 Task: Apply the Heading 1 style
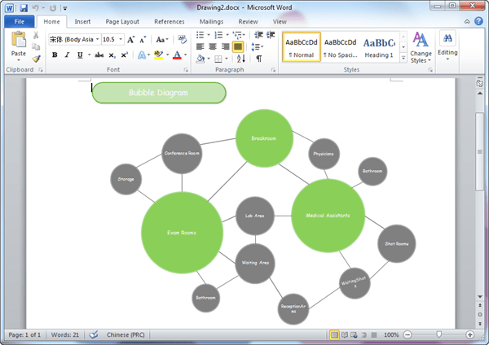tap(379, 47)
